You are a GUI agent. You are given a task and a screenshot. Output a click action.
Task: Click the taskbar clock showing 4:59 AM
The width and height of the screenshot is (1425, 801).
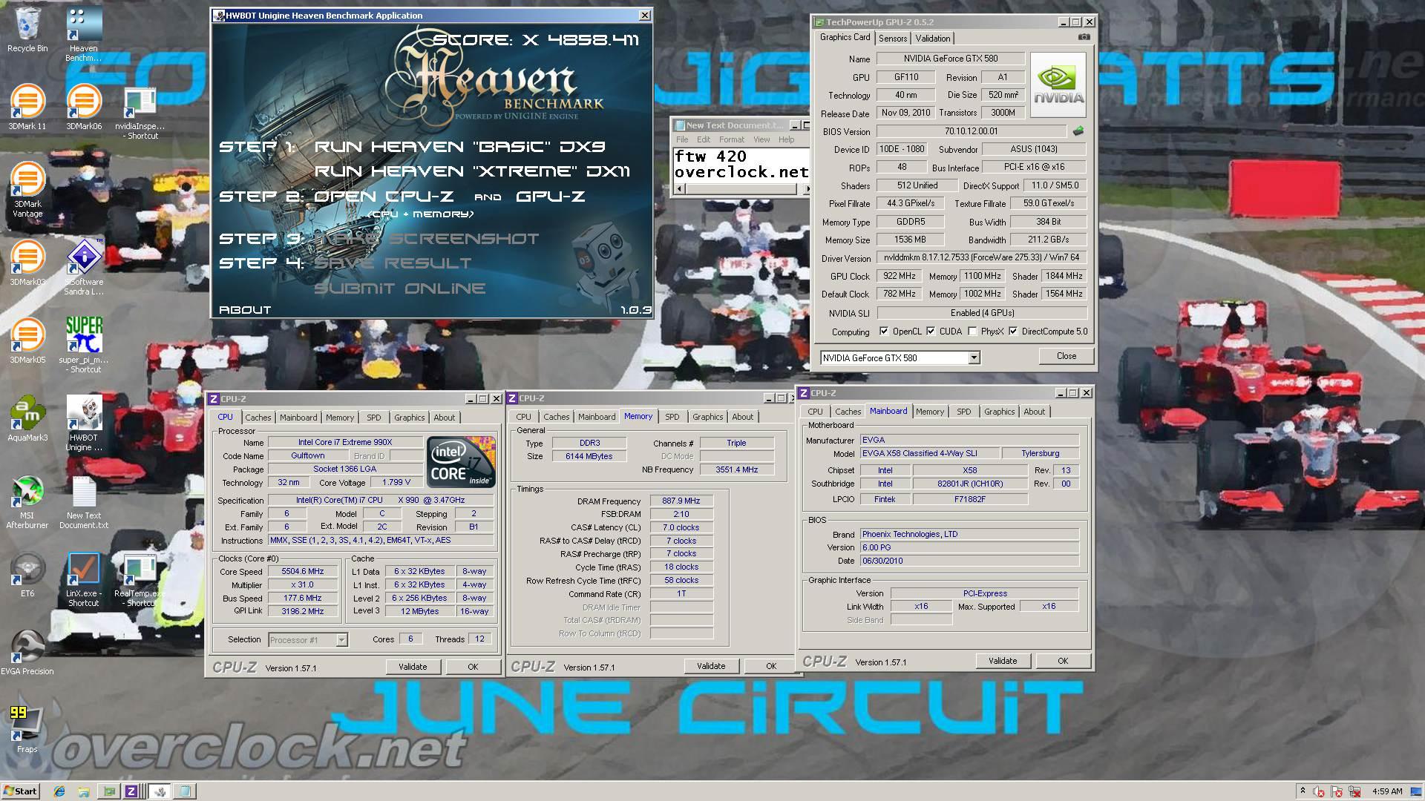click(x=1387, y=791)
